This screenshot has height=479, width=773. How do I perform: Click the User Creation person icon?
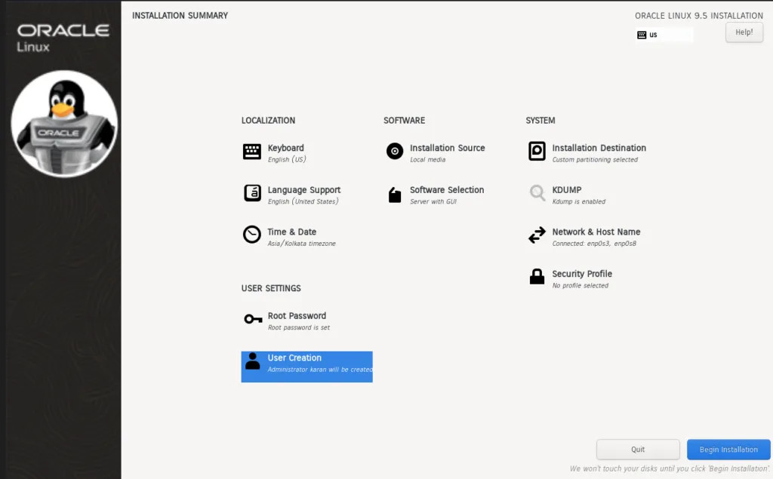252,361
